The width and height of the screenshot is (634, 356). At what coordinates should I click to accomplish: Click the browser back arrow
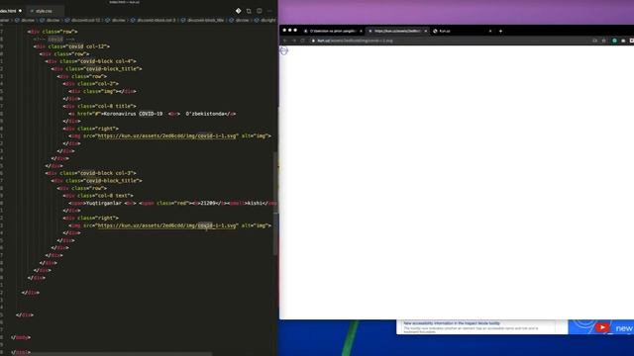(284, 41)
